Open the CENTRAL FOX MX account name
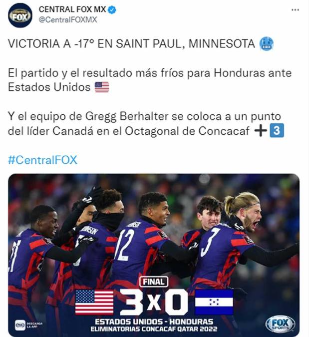This screenshot has width=309, height=337. click(72, 9)
